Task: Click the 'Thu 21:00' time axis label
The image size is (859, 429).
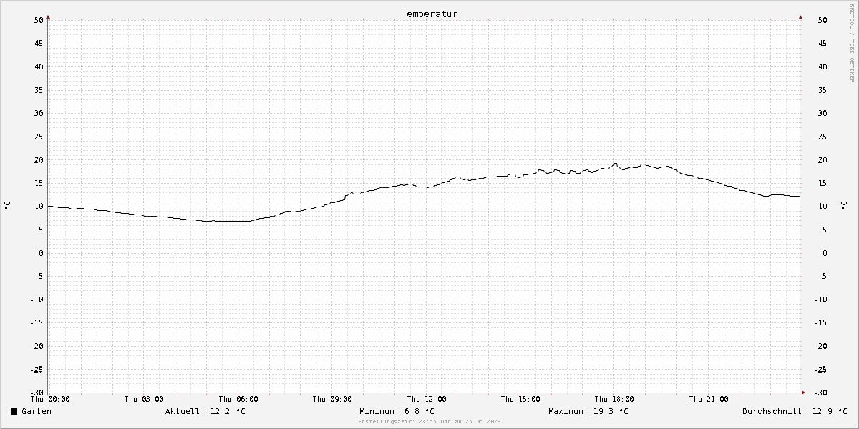Action: 709,399
